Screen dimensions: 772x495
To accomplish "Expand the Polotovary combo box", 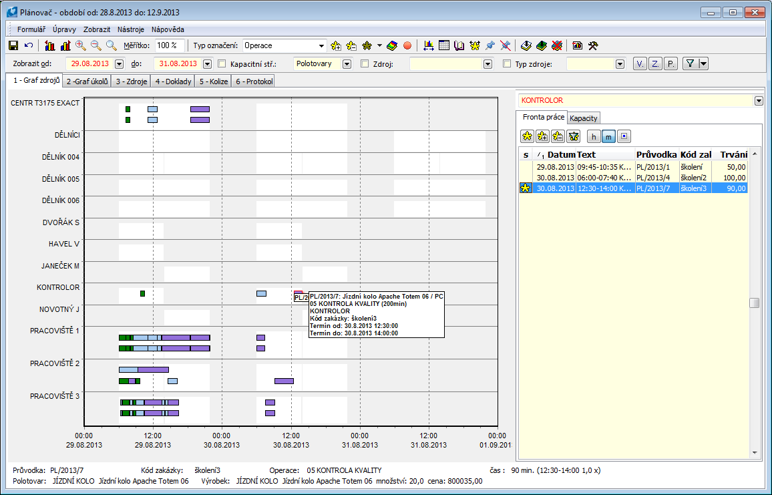I will click(x=347, y=64).
